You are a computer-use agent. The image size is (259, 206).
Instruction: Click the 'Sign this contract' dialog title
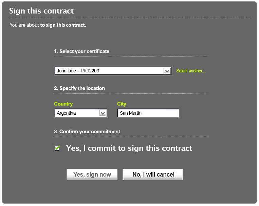click(x=41, y=11)
